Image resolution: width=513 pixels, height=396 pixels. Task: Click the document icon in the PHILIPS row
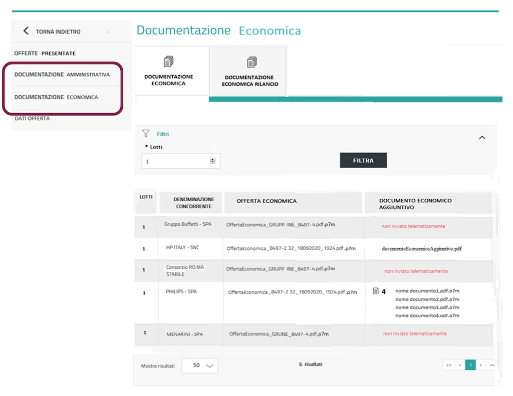(x=376, y=291)
